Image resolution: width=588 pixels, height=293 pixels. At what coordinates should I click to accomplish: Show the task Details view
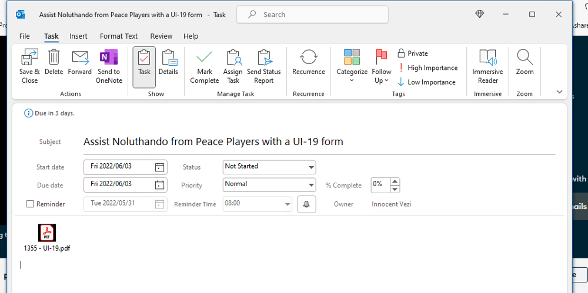(x=168, y=58)
